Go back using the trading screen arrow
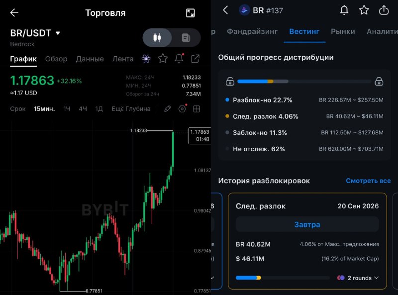398x295 pixels. click(14, 12)
